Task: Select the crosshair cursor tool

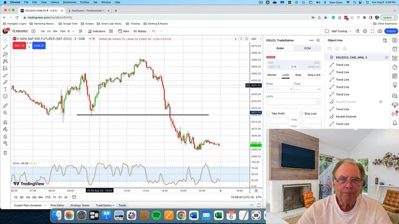Action: point(5,40)
